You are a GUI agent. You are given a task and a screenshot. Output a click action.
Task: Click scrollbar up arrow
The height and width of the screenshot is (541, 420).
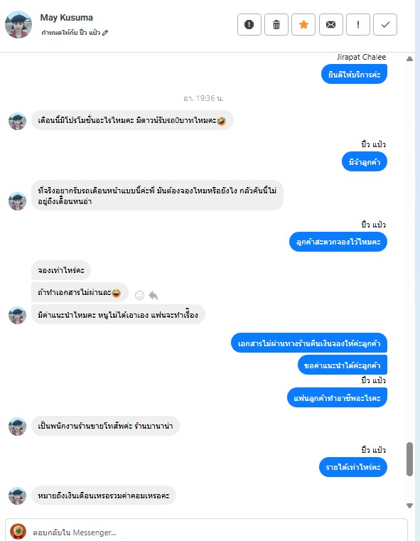coord(409,59)
